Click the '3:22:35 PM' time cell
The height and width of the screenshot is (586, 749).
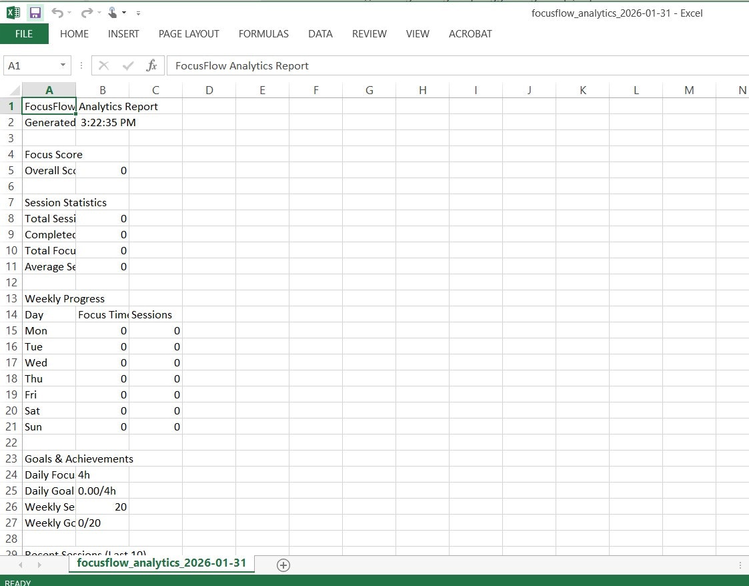102,122
